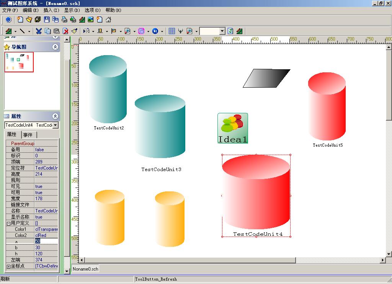The image size is (392, 284).
Task: Click the 宽度 value 178
Action: tap(46, 199)
